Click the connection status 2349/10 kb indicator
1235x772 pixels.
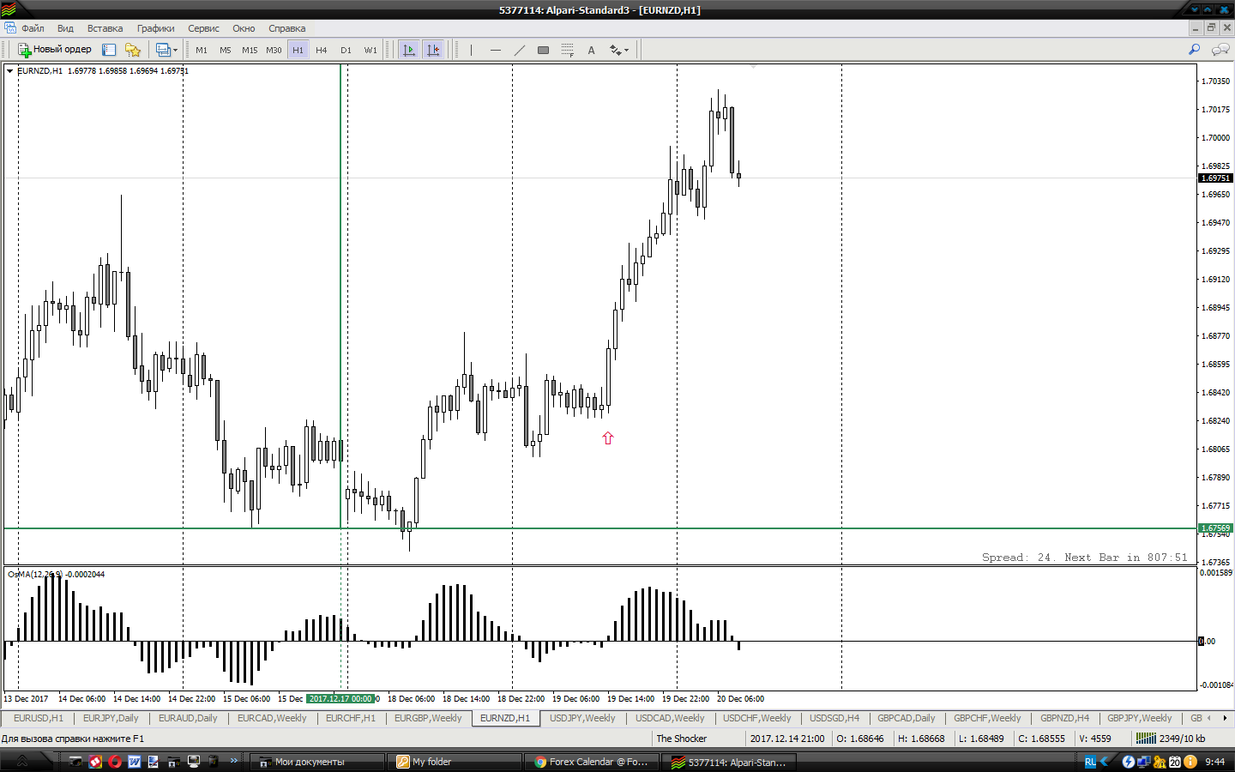point(1172,739)
